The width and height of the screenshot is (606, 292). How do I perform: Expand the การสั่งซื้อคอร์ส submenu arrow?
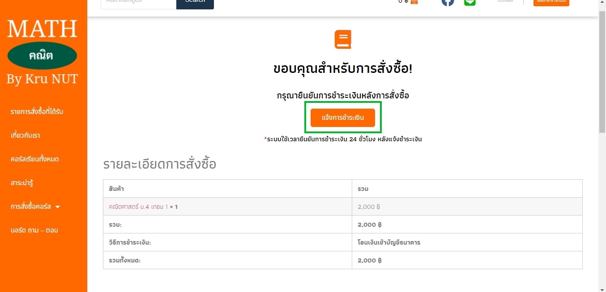[x=58, y=207]
